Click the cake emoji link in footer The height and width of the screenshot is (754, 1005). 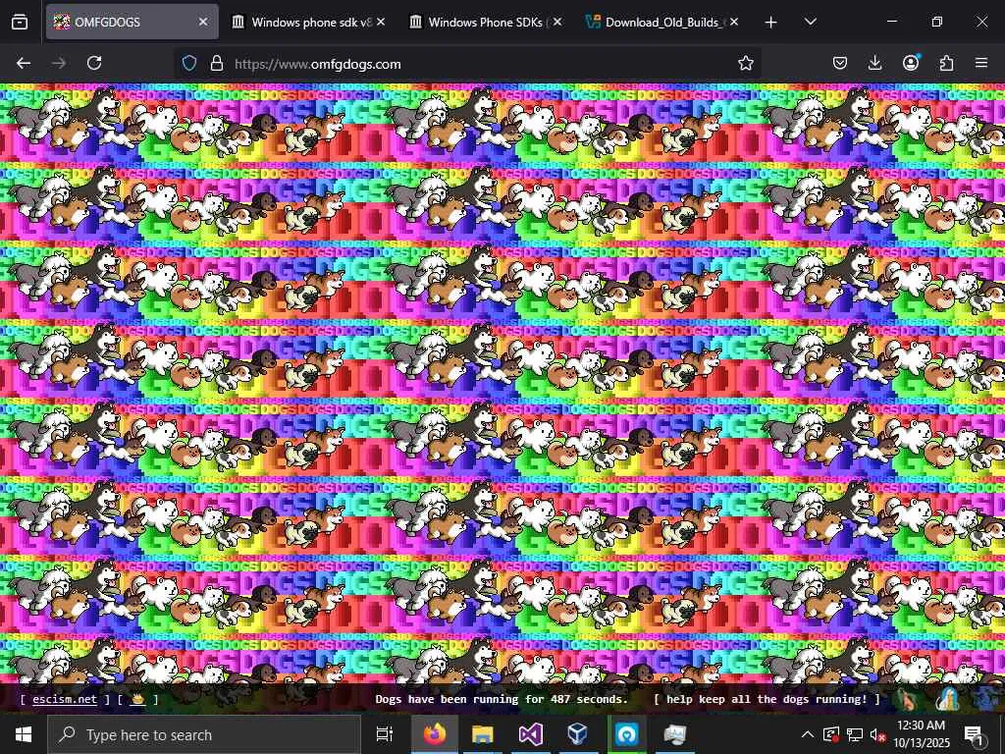tap(137, 699)
